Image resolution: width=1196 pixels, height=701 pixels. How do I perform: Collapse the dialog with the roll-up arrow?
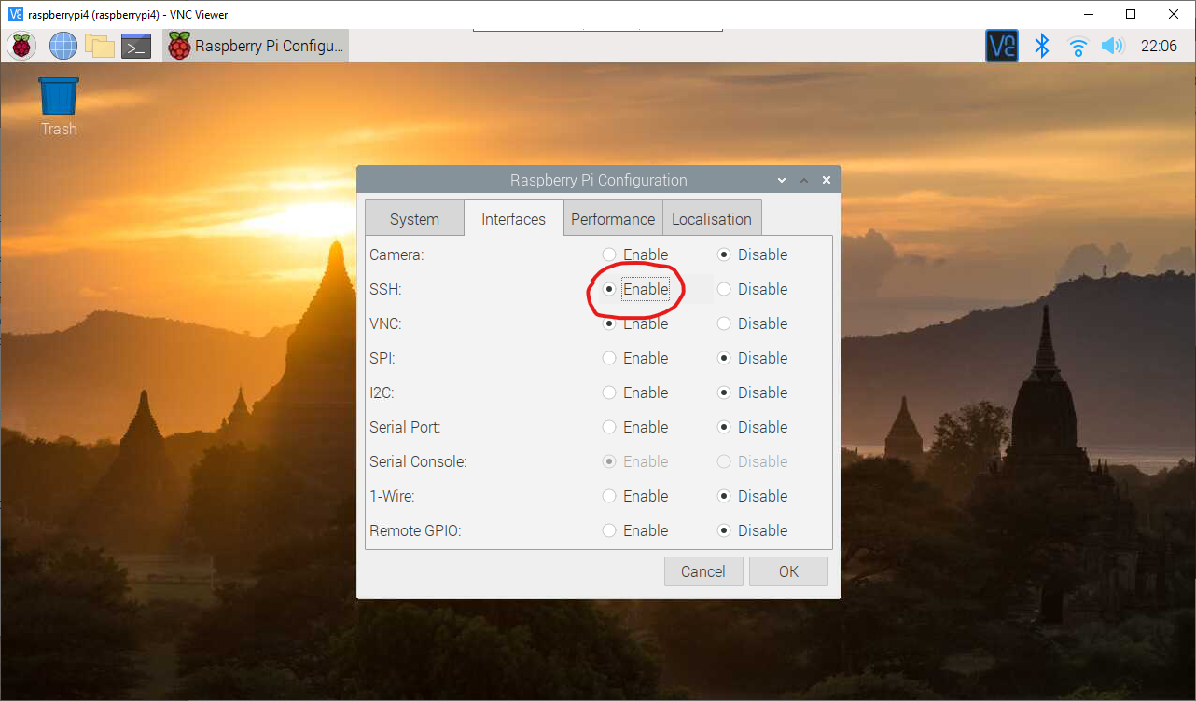[x=803, y=179]
